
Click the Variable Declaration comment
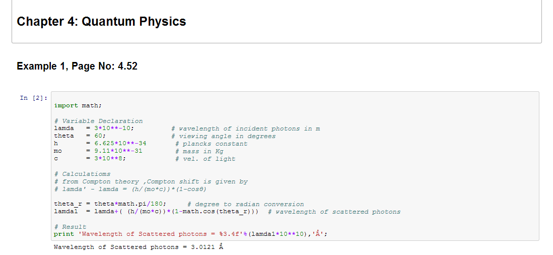pyautogui.click(x=98, y=121)
